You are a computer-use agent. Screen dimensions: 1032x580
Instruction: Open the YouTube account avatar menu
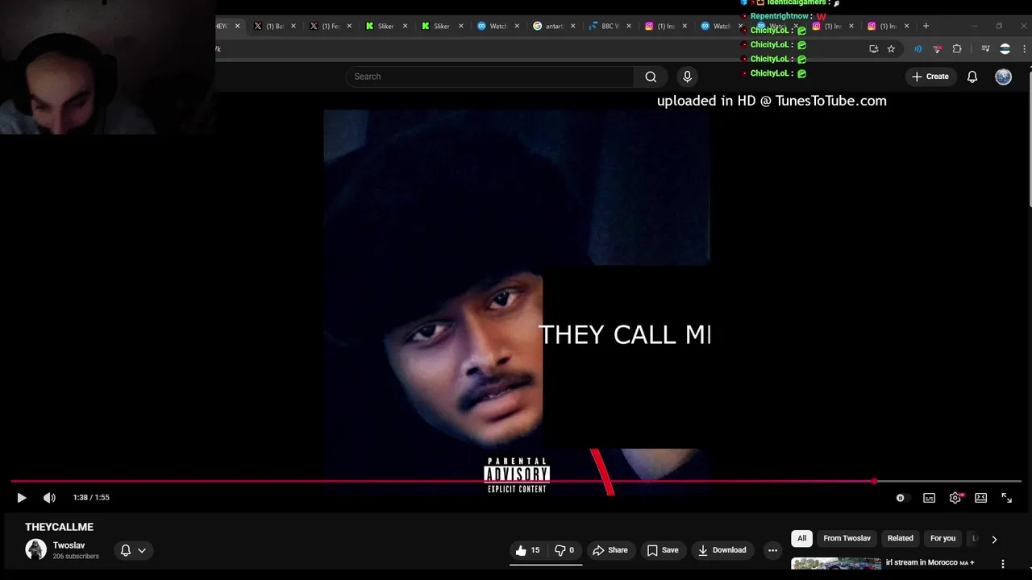pos(1003,77)
